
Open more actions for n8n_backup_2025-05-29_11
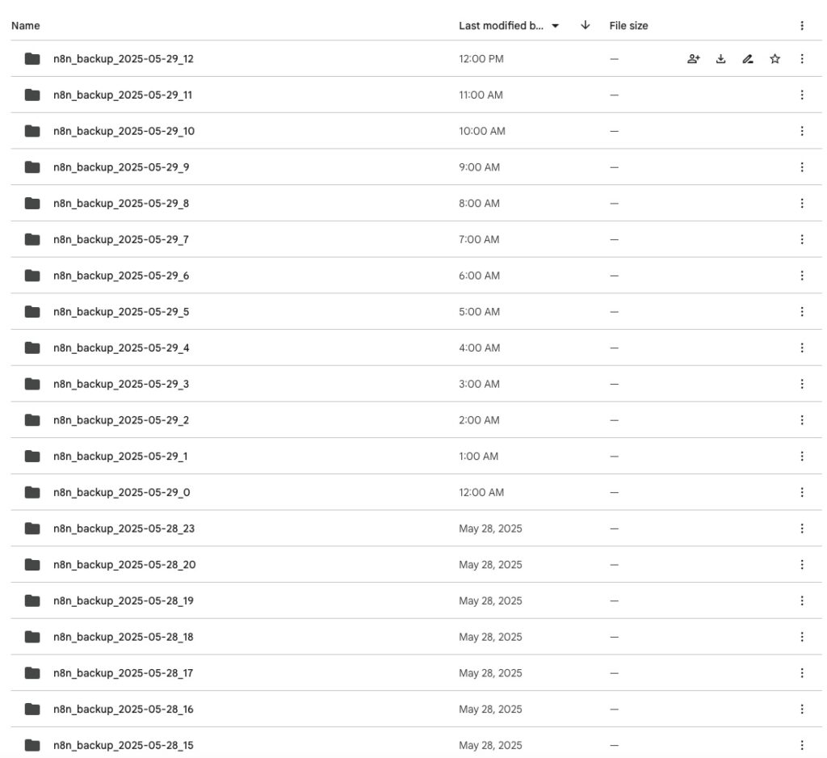(x=802, y=95)
